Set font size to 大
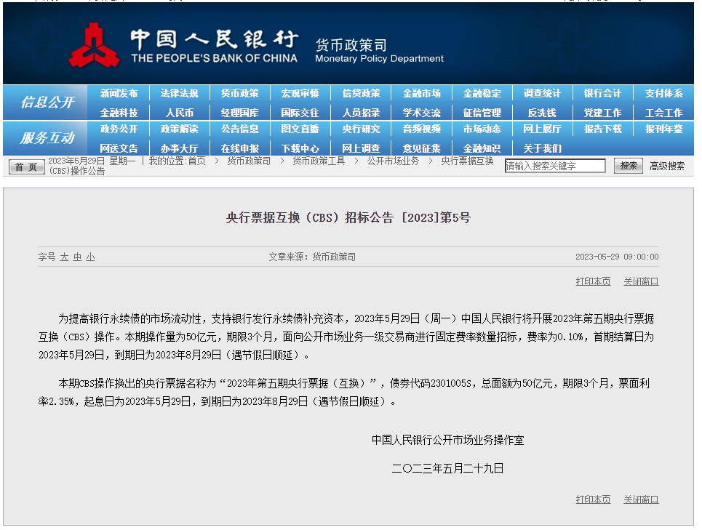The width and height of the screenshot is (702, 530). [x=64, y=257]
